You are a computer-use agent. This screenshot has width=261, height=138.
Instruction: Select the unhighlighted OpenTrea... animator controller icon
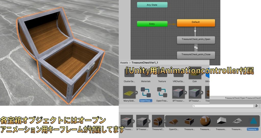pos(162,92)
